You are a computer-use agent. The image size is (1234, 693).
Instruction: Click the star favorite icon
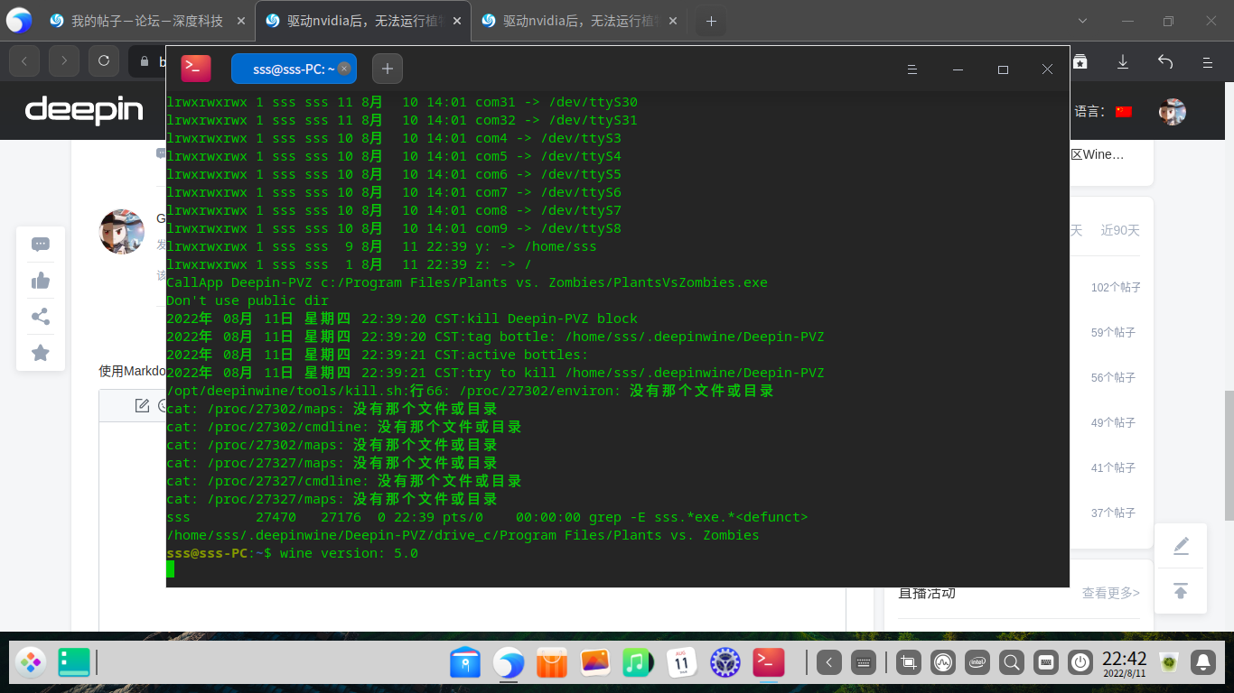[x=41, y=353]
